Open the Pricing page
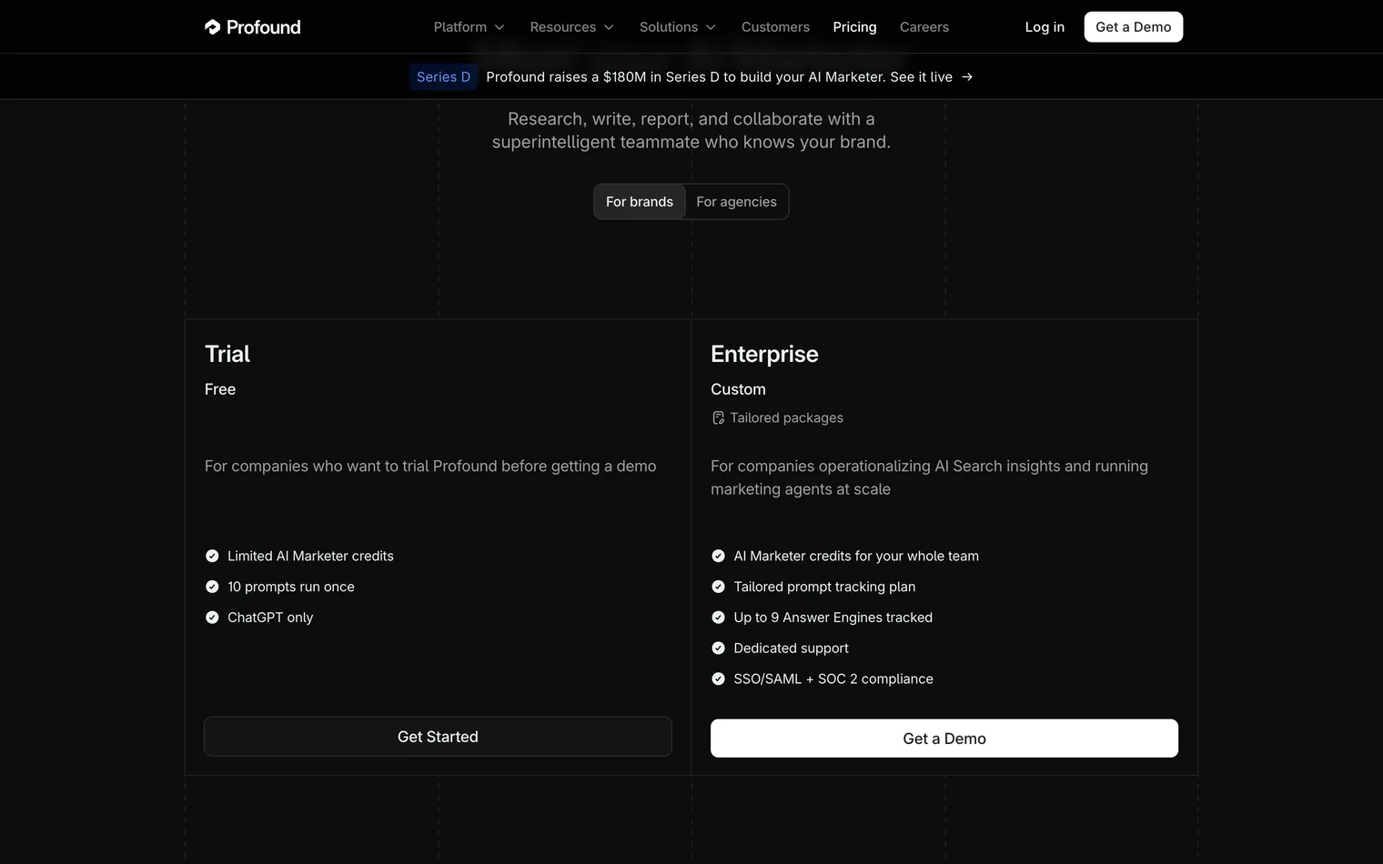 click(854, 27)
